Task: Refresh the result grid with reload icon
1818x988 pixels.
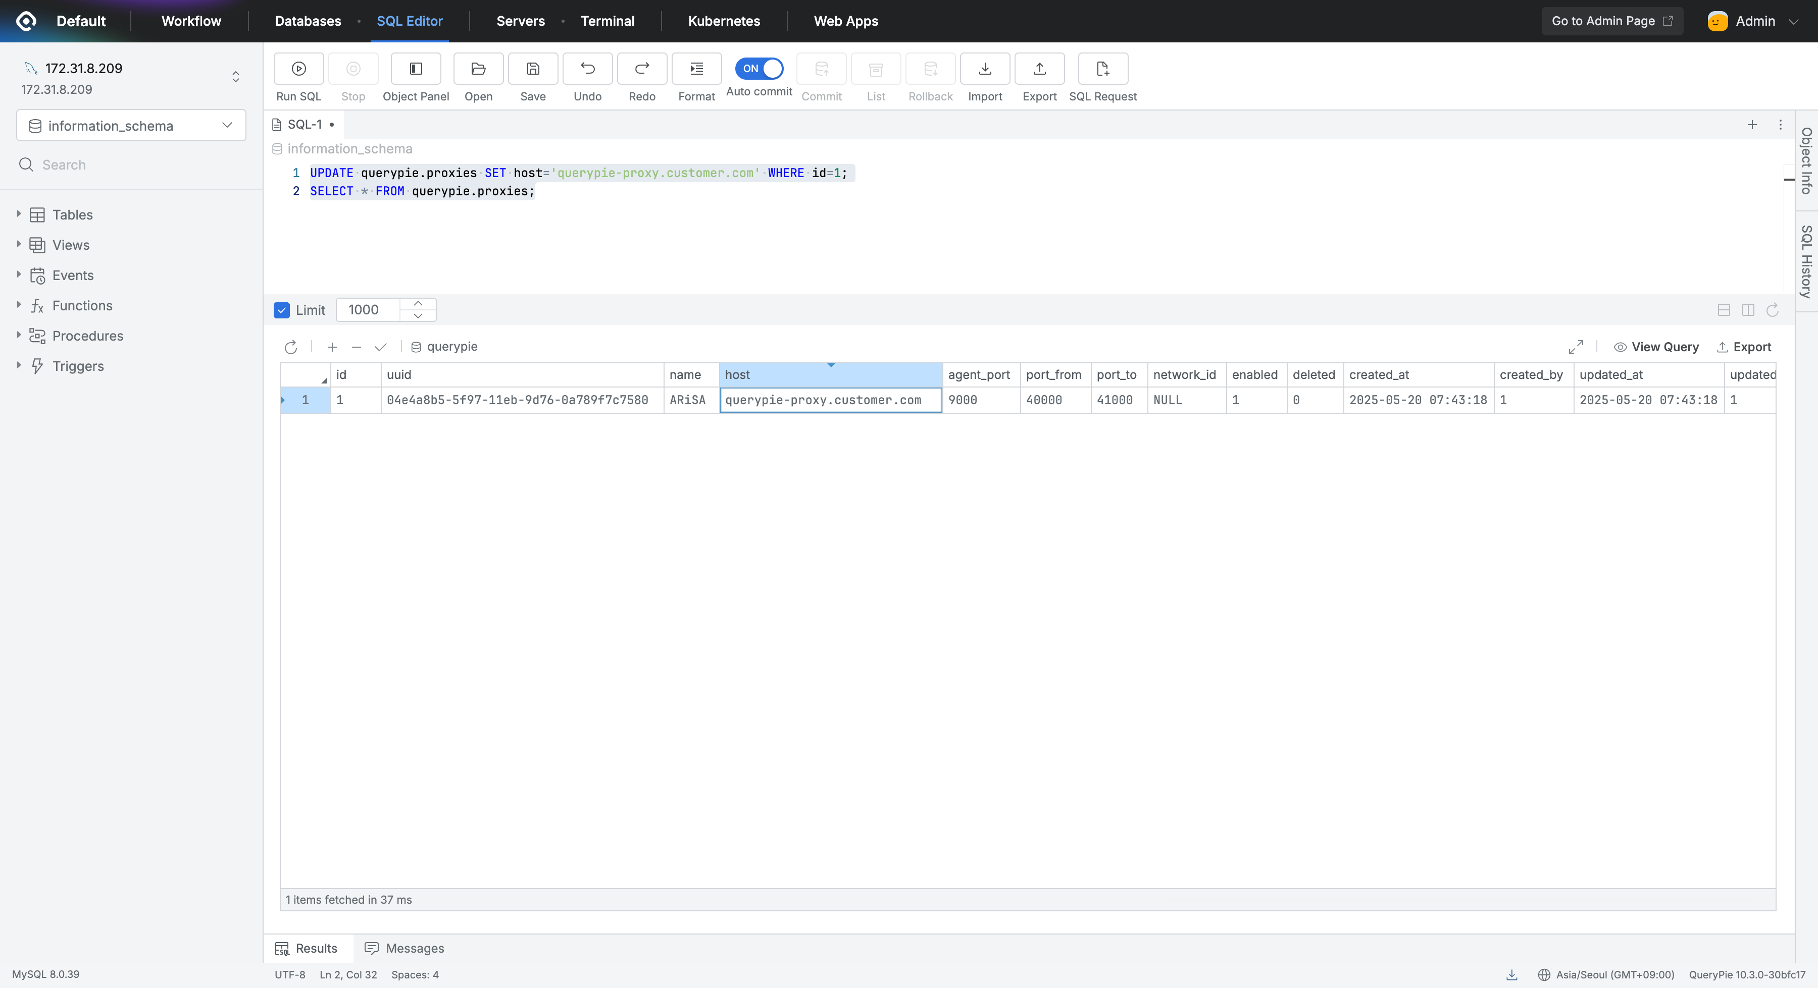Action: tap(291, 347)
